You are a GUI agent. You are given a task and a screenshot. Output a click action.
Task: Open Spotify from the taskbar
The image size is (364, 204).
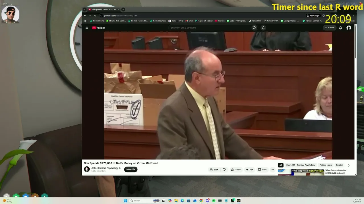pos(214,201)
